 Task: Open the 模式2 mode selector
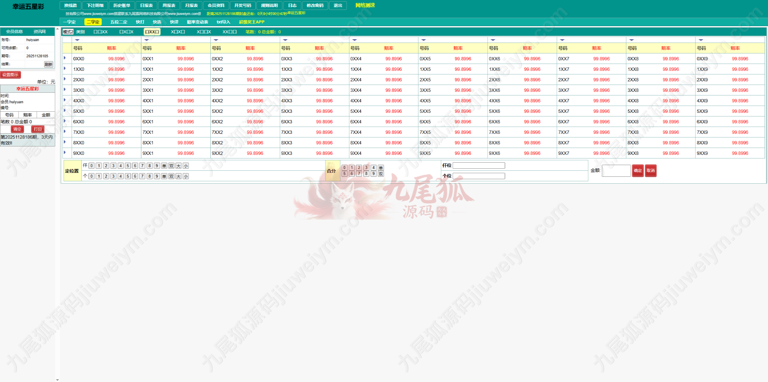click(68, 32)
